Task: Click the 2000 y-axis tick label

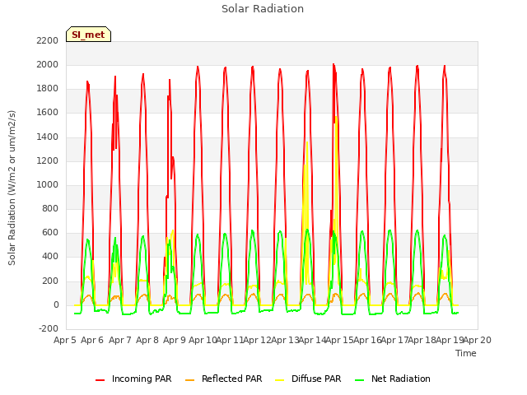Action: [48, 64]
